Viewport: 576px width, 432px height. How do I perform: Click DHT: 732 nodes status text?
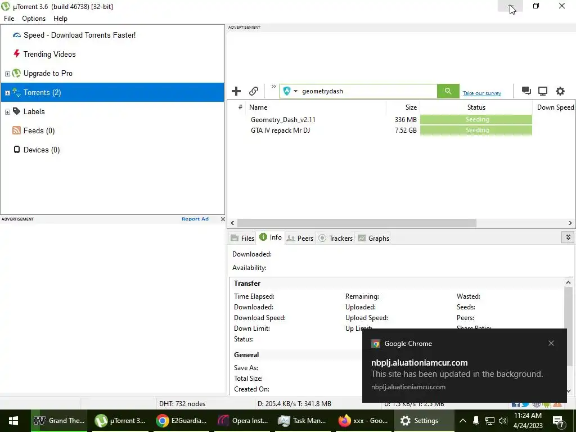(x=182, y=403)
